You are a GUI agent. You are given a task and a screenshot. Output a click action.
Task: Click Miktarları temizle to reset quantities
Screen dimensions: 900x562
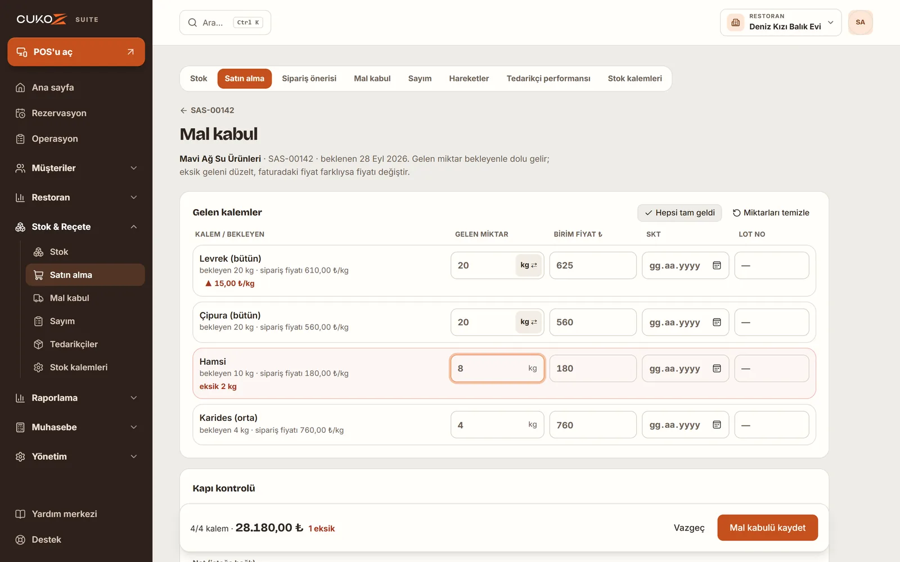pyautogui.click(x=771, y=212)
